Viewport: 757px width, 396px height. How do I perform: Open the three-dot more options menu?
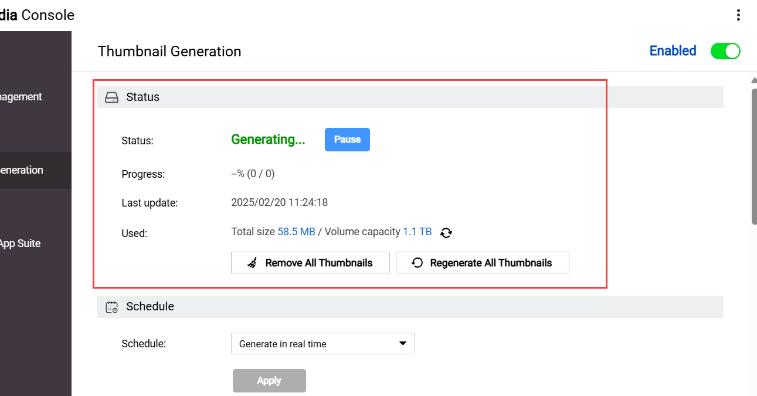(x=738, y=15)
